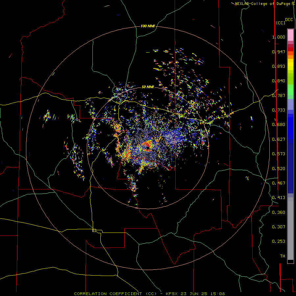Screen dimensions: 296x296
Task: Click the [CC] units label
Action: [x=281, y=23]
